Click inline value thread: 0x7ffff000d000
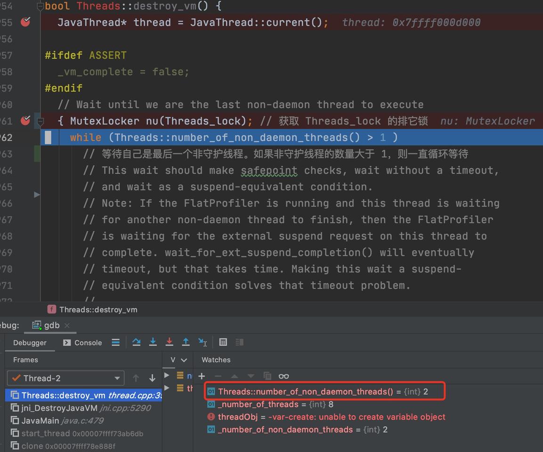Viewport: 543px width, 452px height. [x=411, y=23]
